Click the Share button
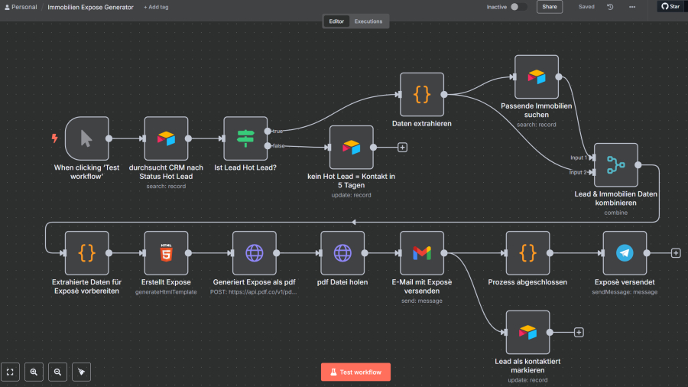Image resolution: width=688 pixels, height=387 pixels. pyautogui.click(x=549, y=7)
